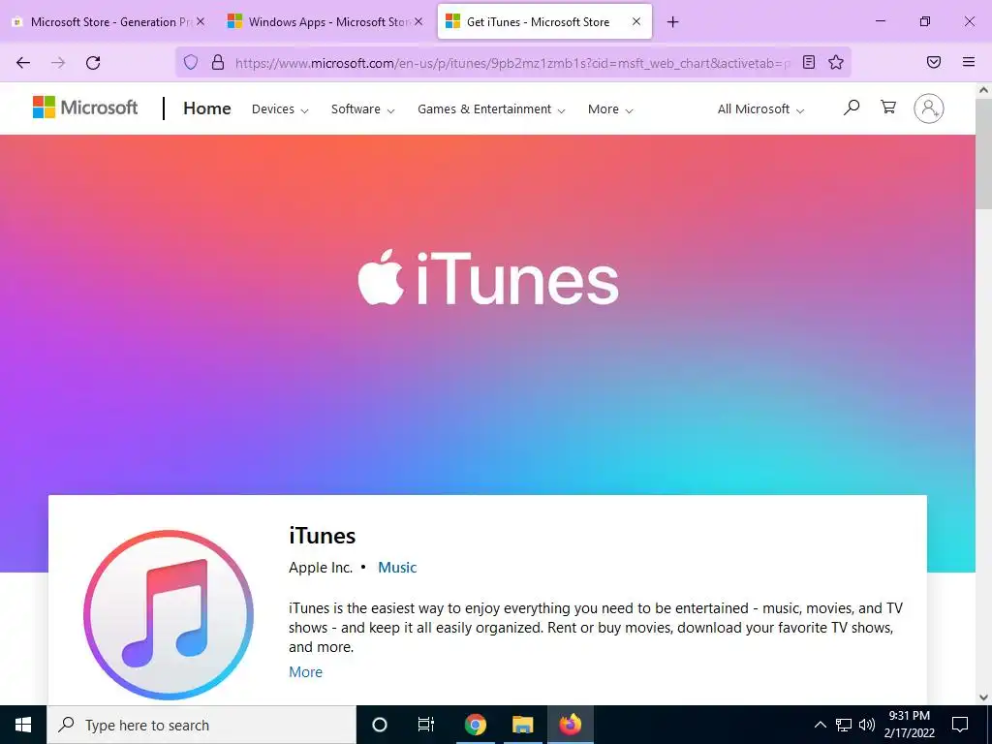Viewport: 992px width, 744px height.
Task: Click the padlock site security icon
Action: 218,62
